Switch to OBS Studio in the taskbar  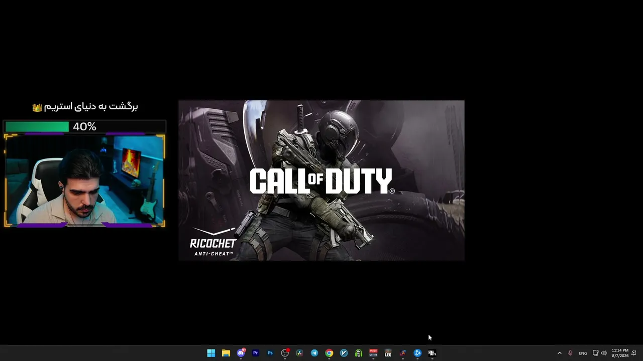pyautogui.click(x=285, y=353)
